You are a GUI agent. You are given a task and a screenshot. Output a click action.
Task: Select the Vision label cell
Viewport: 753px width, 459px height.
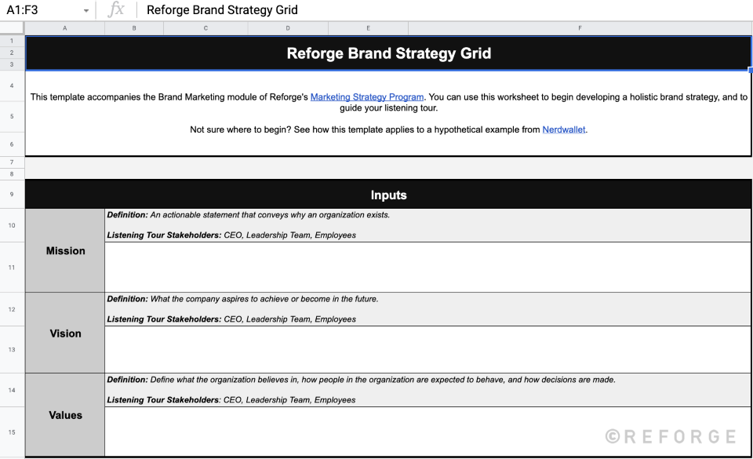tap(64, 333)
